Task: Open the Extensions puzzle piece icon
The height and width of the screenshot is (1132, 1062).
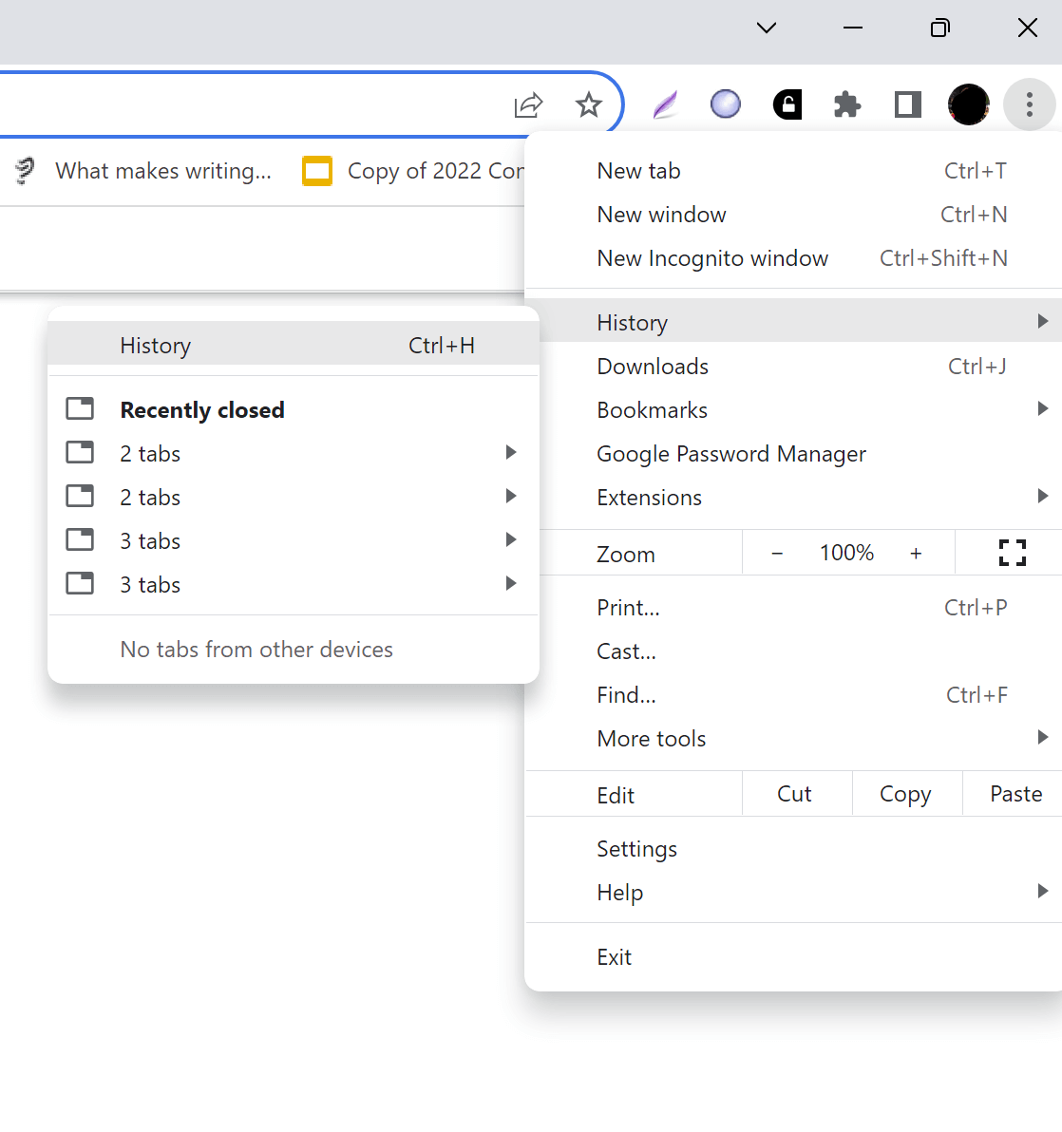Action: point(846,104)
